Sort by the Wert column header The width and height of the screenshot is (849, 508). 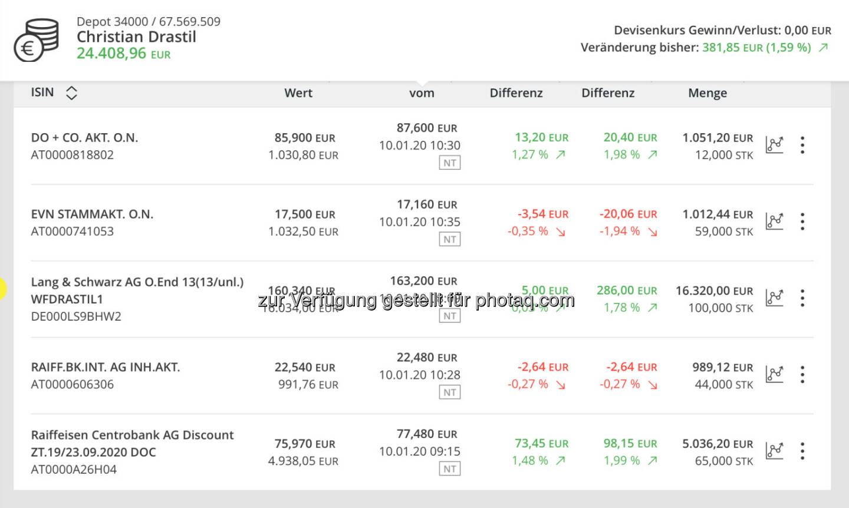click(298, 93)
